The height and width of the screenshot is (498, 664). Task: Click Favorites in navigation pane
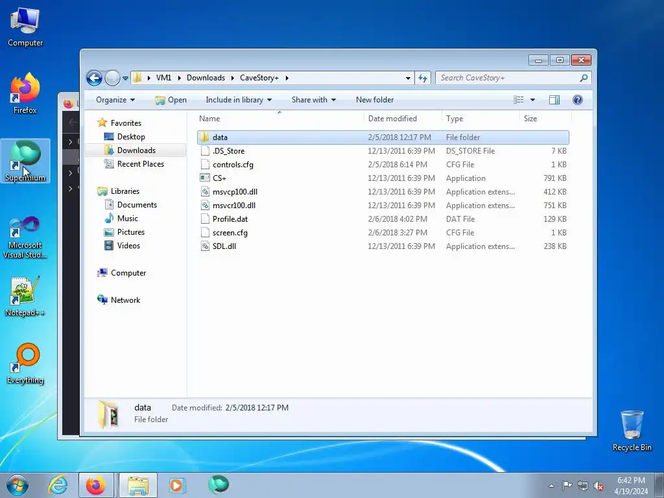point(126,123)
